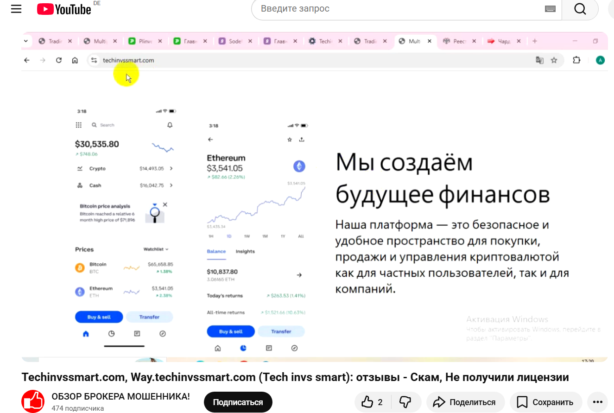Viewport: 614px width, 413px height.
Task: Select the 1M chart range
Action: tap(265, 236)
